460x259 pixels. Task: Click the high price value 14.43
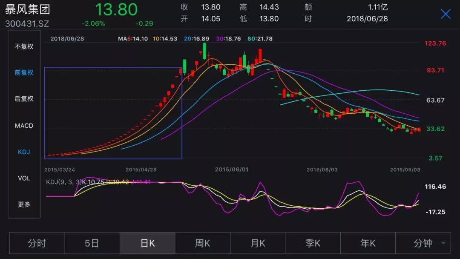[269, 7]
